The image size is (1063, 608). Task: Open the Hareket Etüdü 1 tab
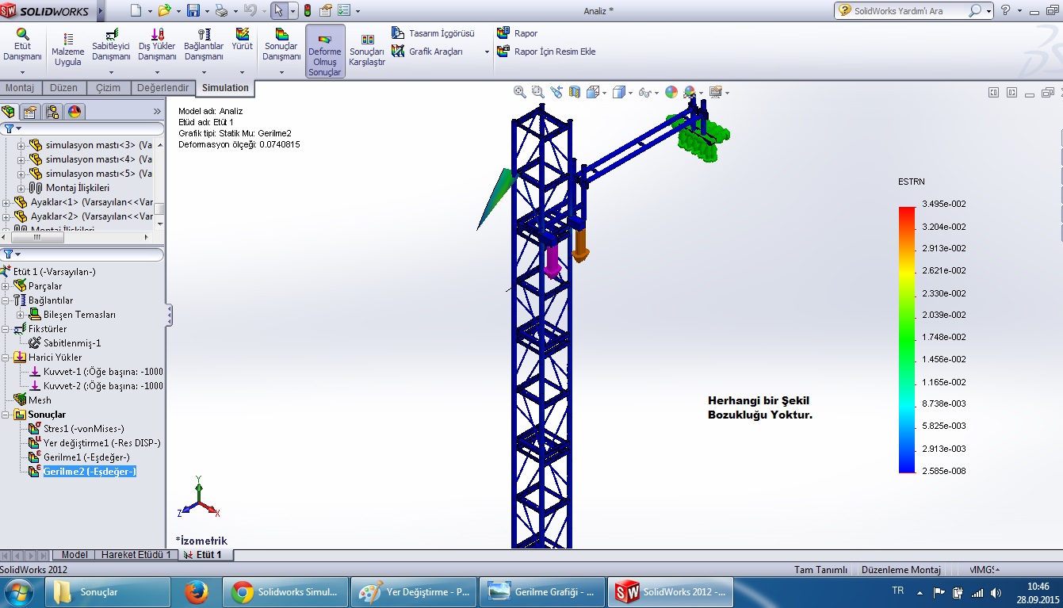136,555
